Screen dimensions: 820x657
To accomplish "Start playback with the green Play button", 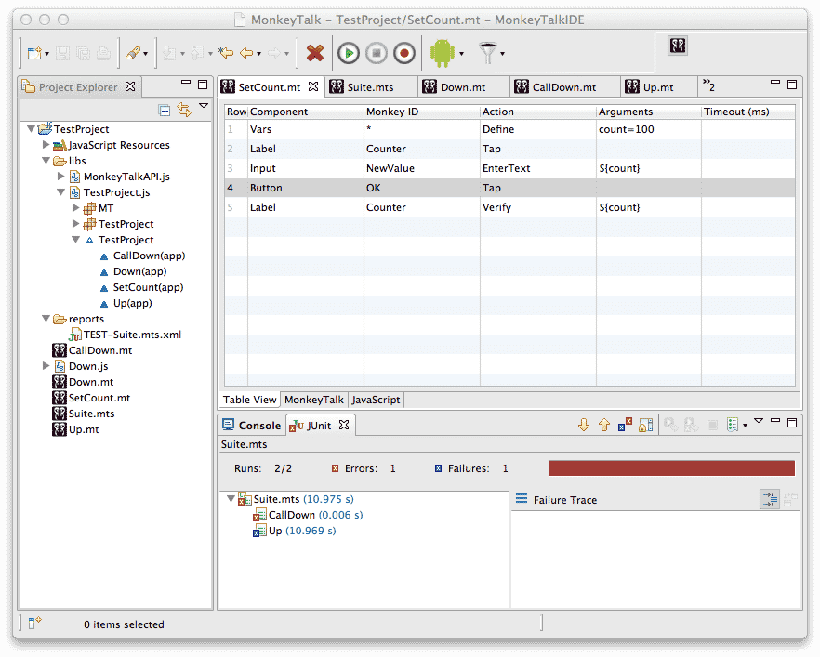I will pyautogui.click(x=348, y=53).
